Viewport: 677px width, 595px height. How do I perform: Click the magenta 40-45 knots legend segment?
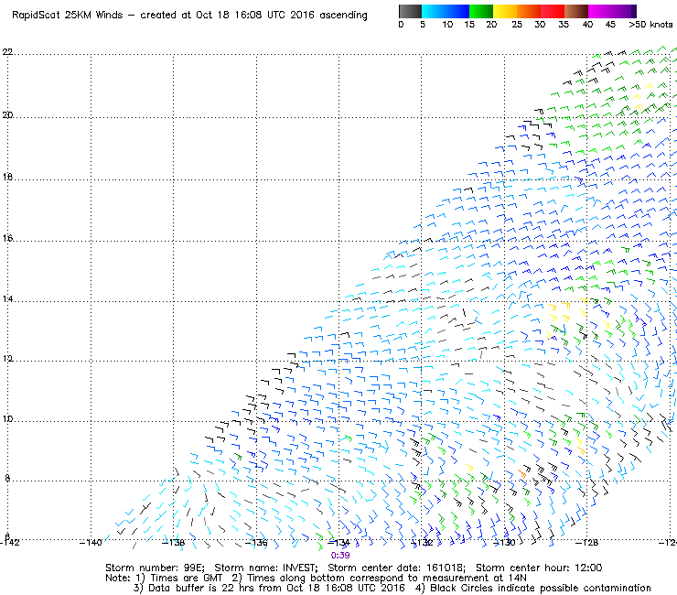tap(600, 11)
